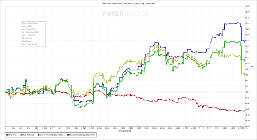Screen dimensions: 257x140
Task: Click 'BB/100' stats line
Action: (27, 38)
